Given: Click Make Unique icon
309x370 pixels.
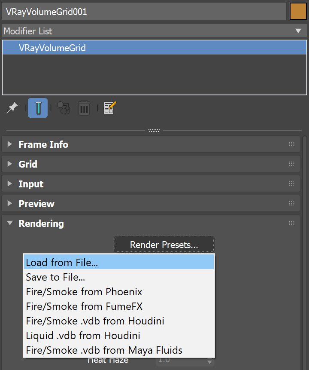Looking at the screenshot, I should (x=64, y=107).
